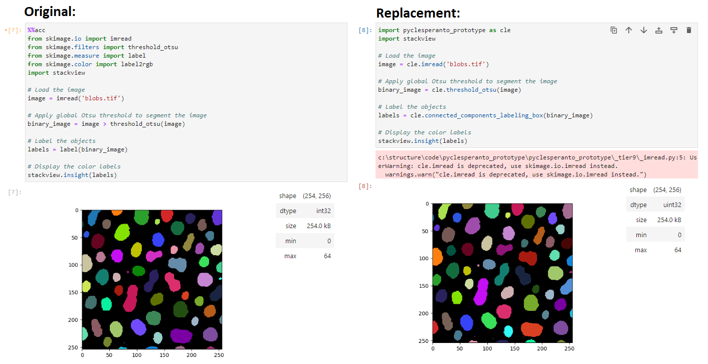Click the "%%acc" magic command
This screenshot has width=708, height=364.
point(37,30)
